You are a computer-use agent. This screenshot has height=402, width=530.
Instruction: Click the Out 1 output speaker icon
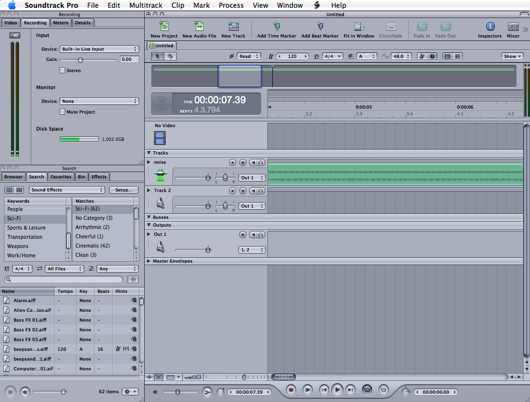tap(160, 247)
